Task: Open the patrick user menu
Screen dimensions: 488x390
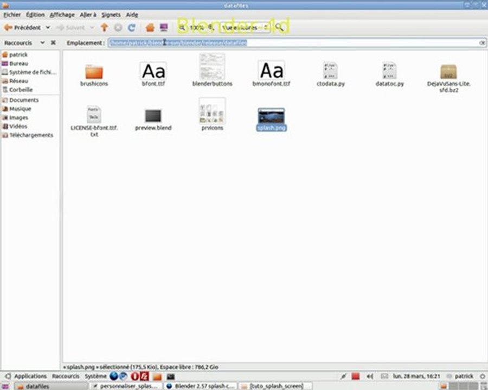Action: (x=460, y=376)
